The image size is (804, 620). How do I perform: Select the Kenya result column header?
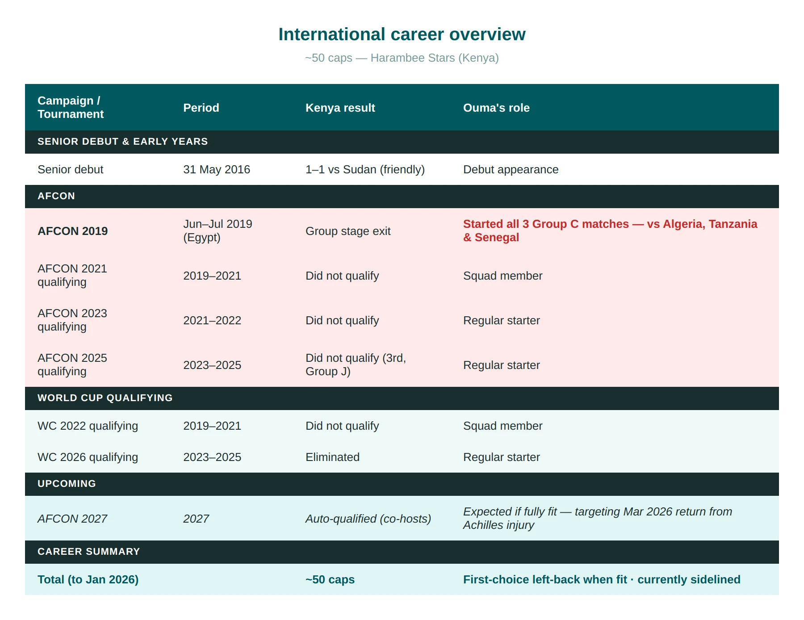[x=340, y=108]
